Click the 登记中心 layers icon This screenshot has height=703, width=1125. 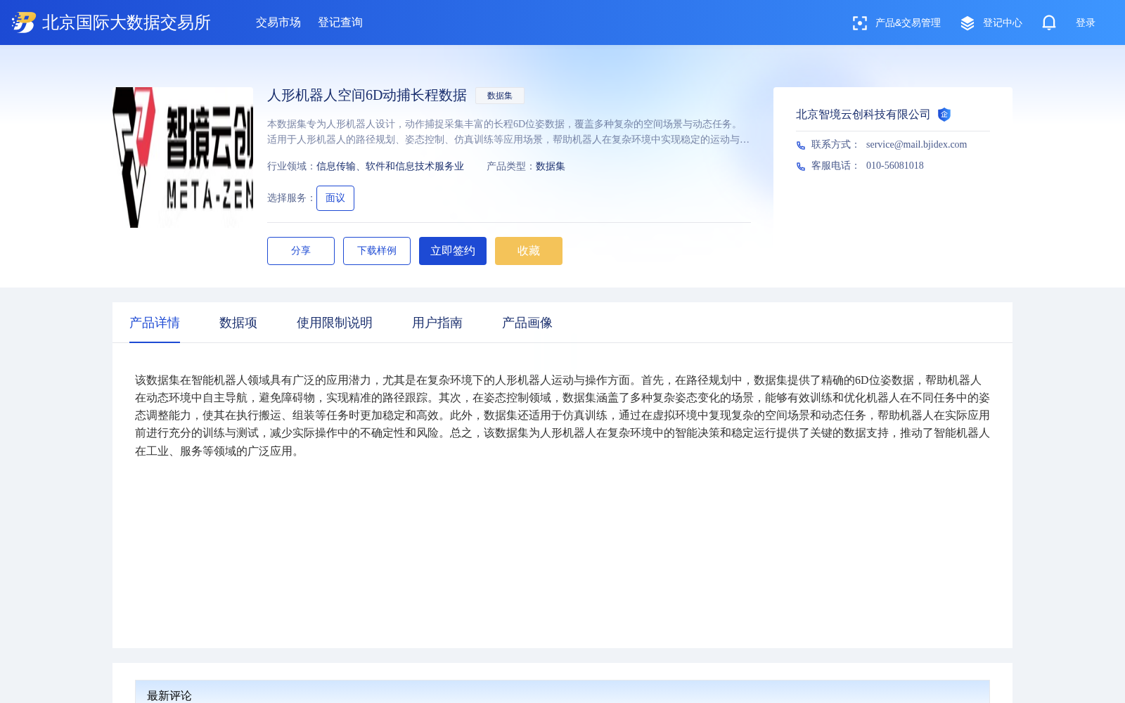click(x=967, y=23)
